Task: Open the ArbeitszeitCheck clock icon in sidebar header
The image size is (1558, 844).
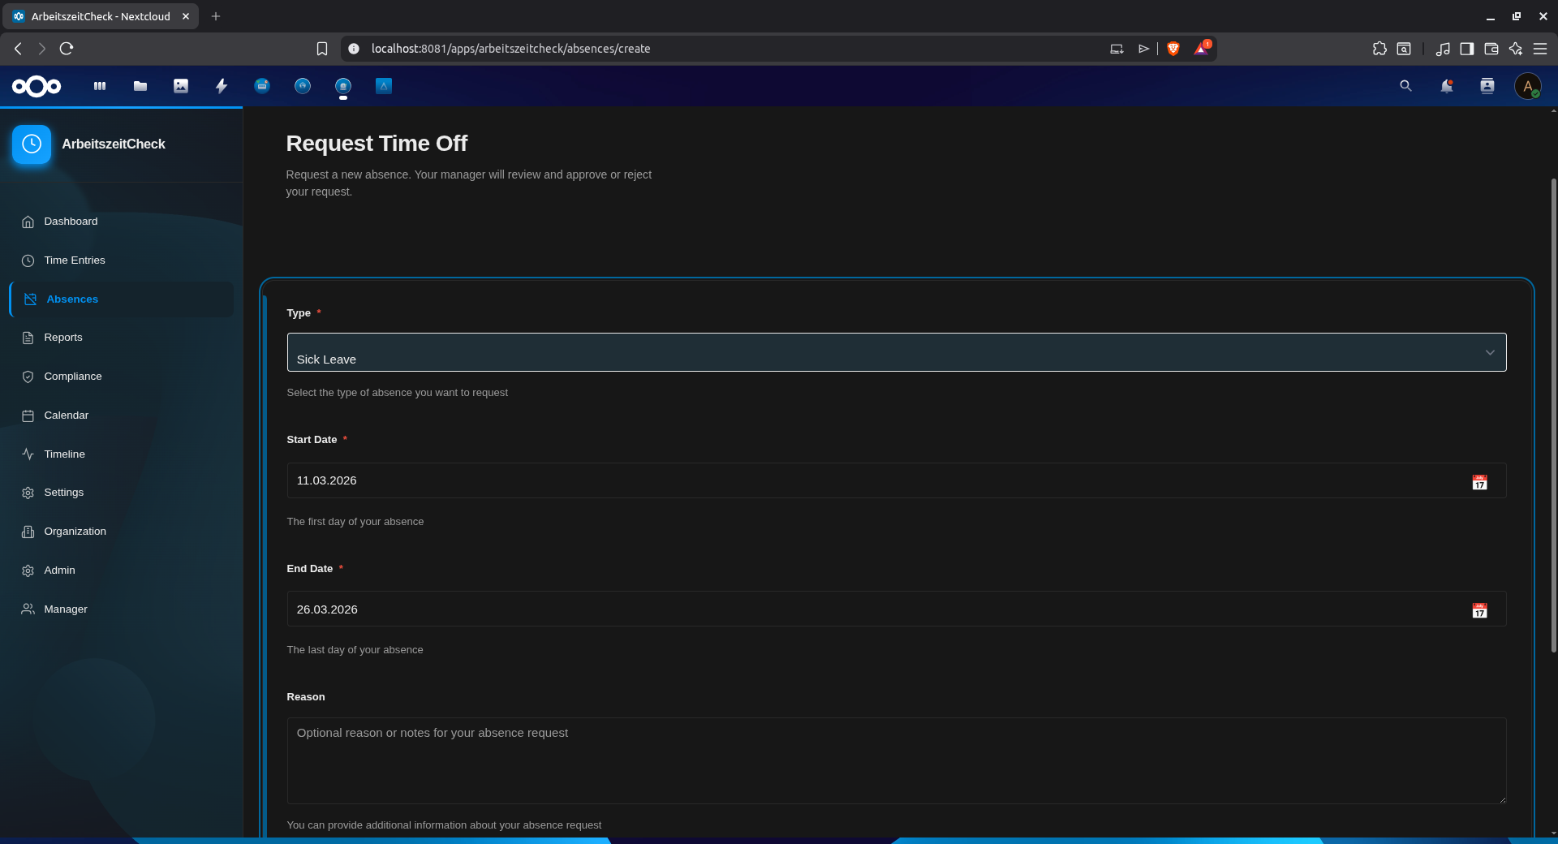Action: (x=31, y=144)
